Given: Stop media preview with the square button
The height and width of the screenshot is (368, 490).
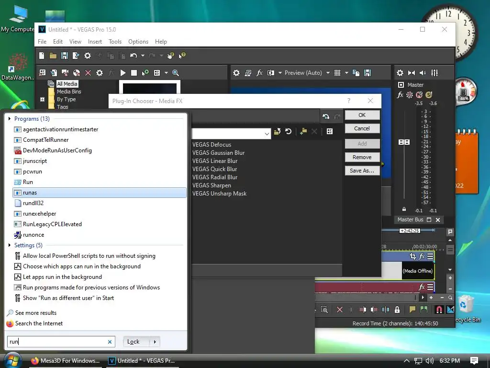Looking at the screenshot, I should pos(134,73).
